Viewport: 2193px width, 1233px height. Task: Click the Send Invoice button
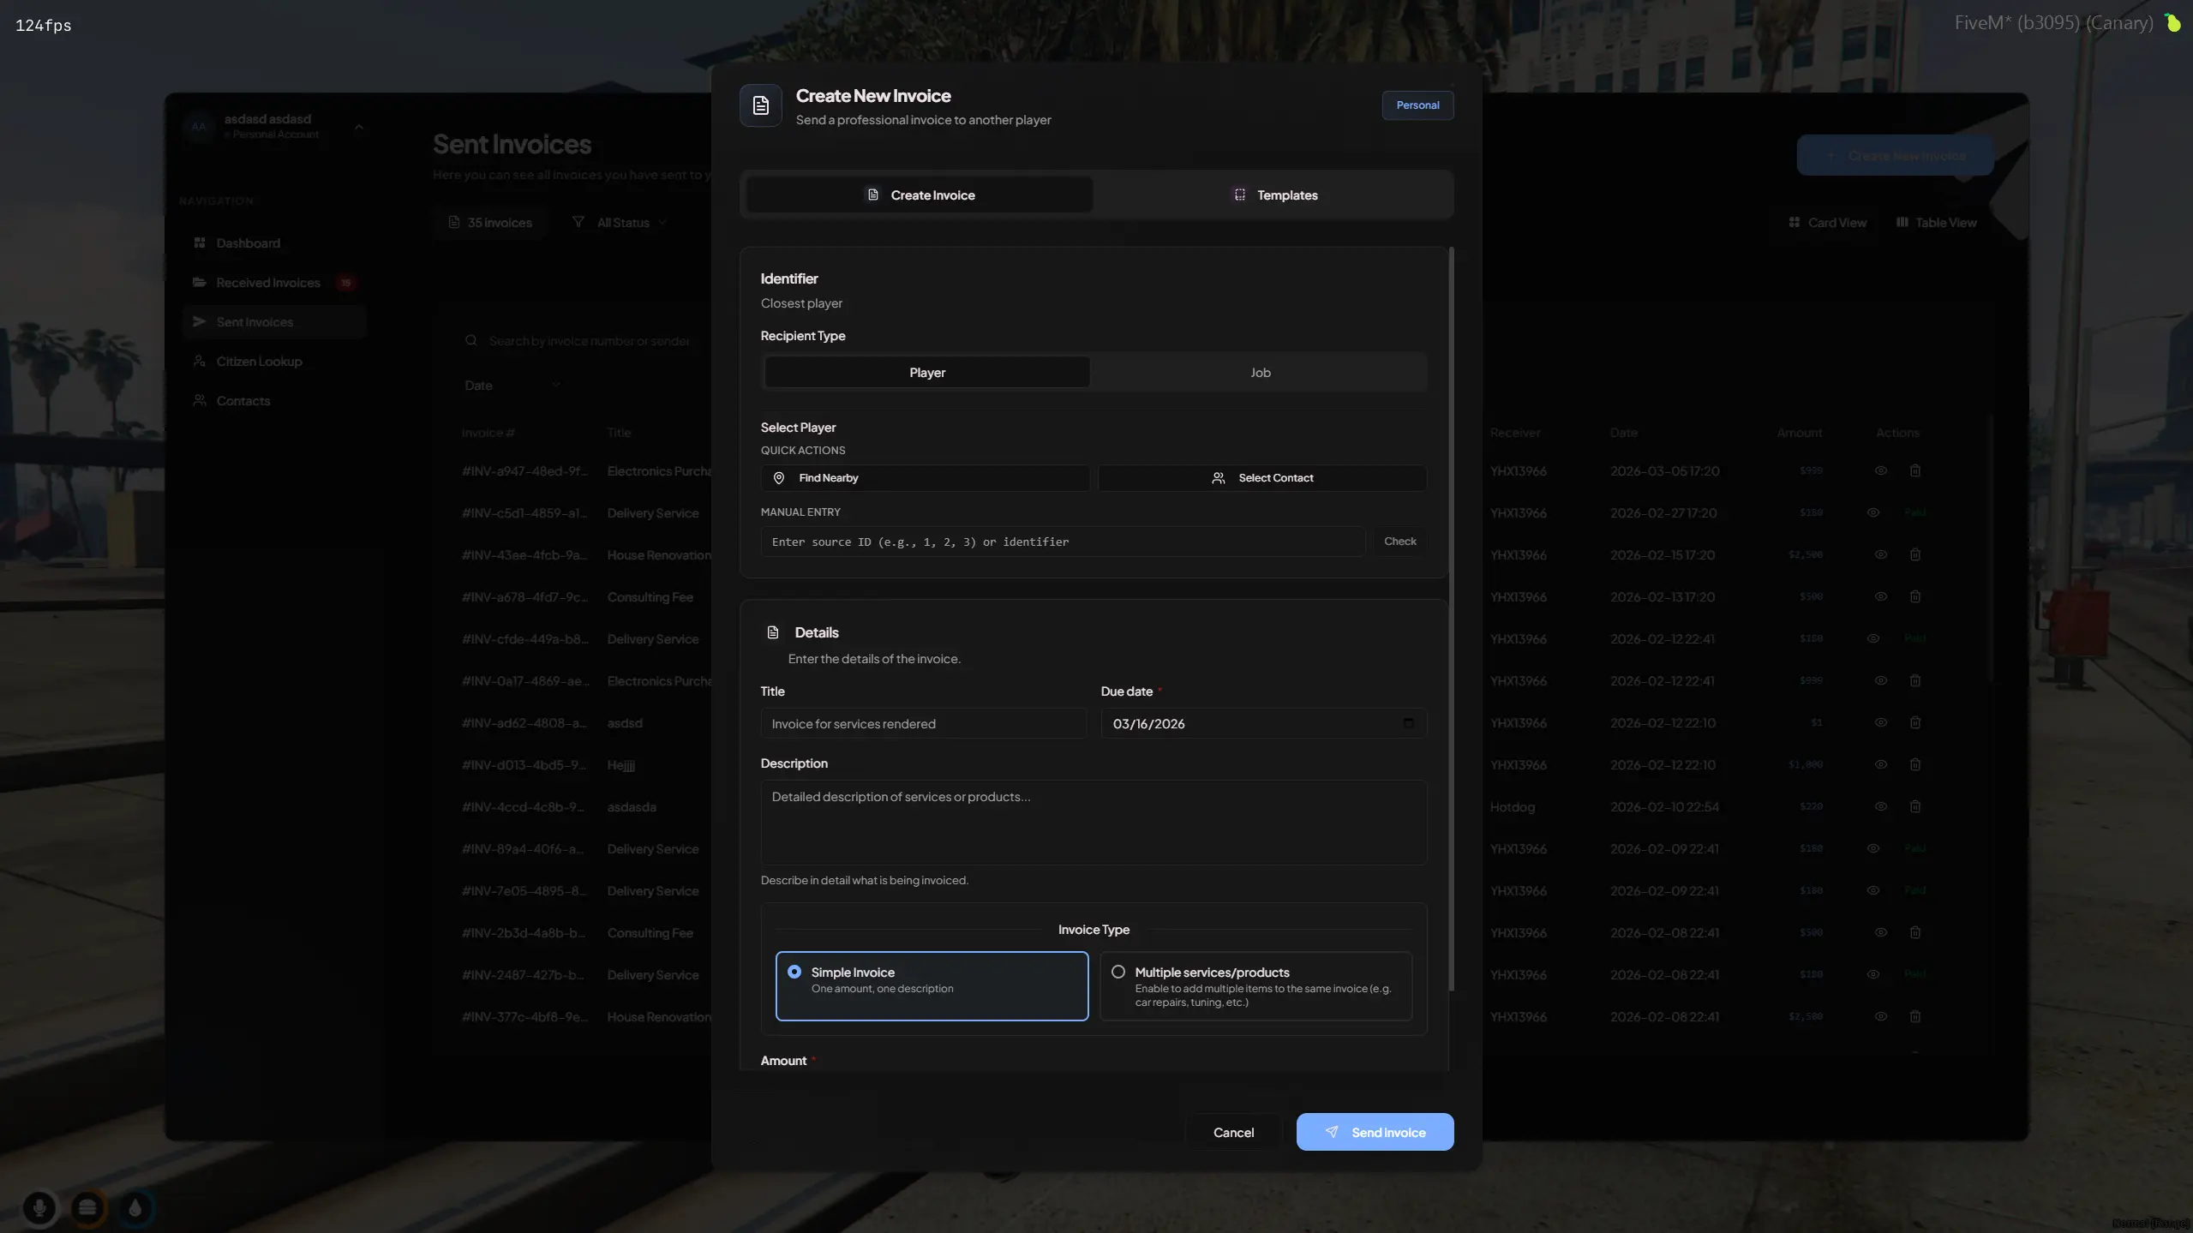[x=1374, y=1131]
